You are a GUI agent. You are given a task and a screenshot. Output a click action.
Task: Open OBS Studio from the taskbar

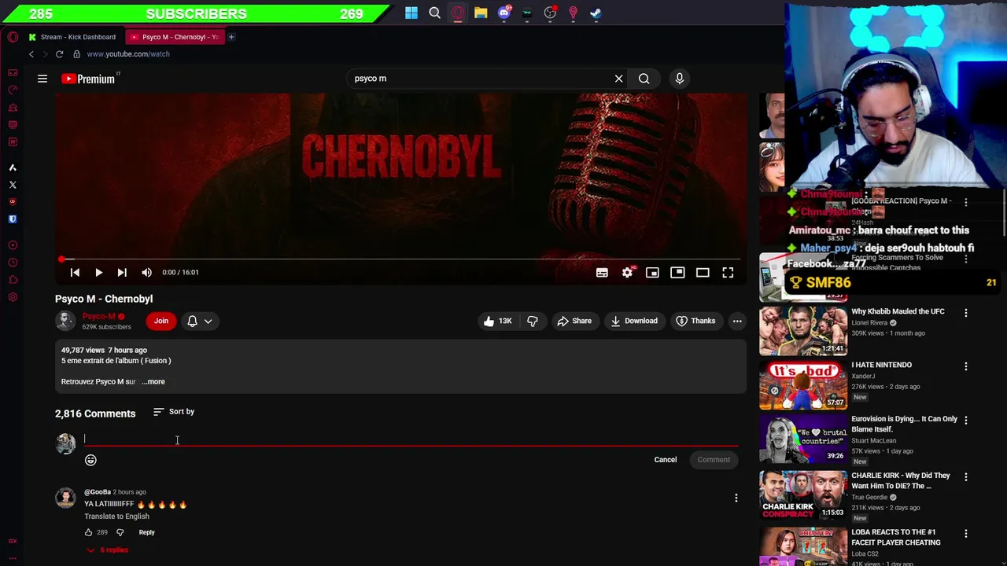coord(550,13)
